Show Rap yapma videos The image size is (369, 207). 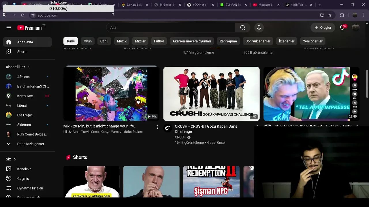[x=228, y=41]
